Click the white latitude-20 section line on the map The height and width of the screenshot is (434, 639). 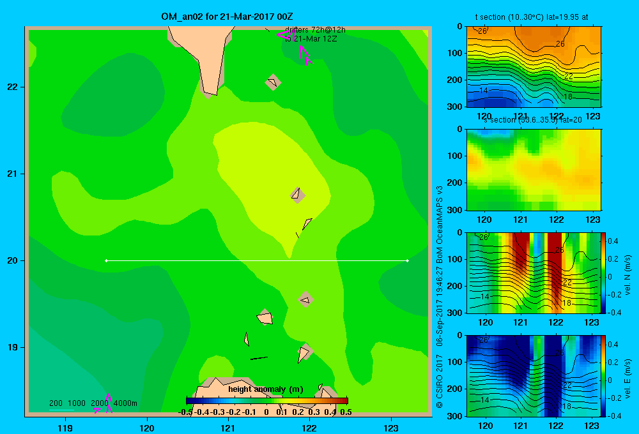[x=257, y=260]
